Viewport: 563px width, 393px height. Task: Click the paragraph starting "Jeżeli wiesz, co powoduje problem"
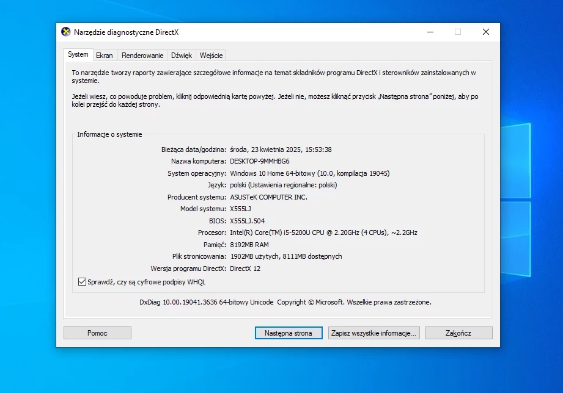pyautogui.click(x=274, y=101)
